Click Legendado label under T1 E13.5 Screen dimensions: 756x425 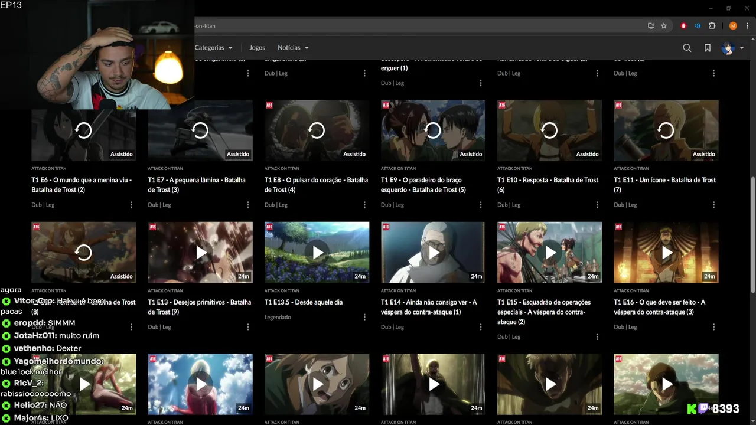[x=278, y=318]
